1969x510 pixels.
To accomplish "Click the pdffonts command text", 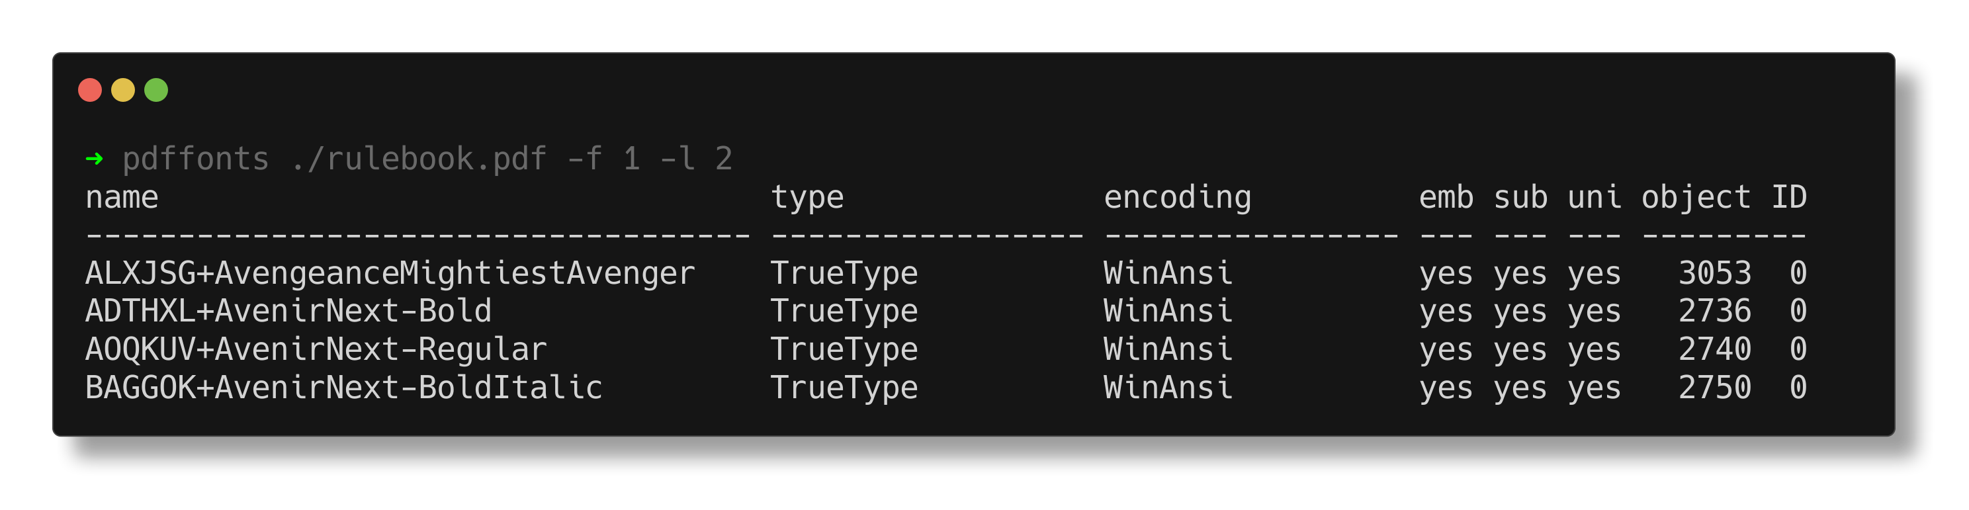I will point(196,159).
